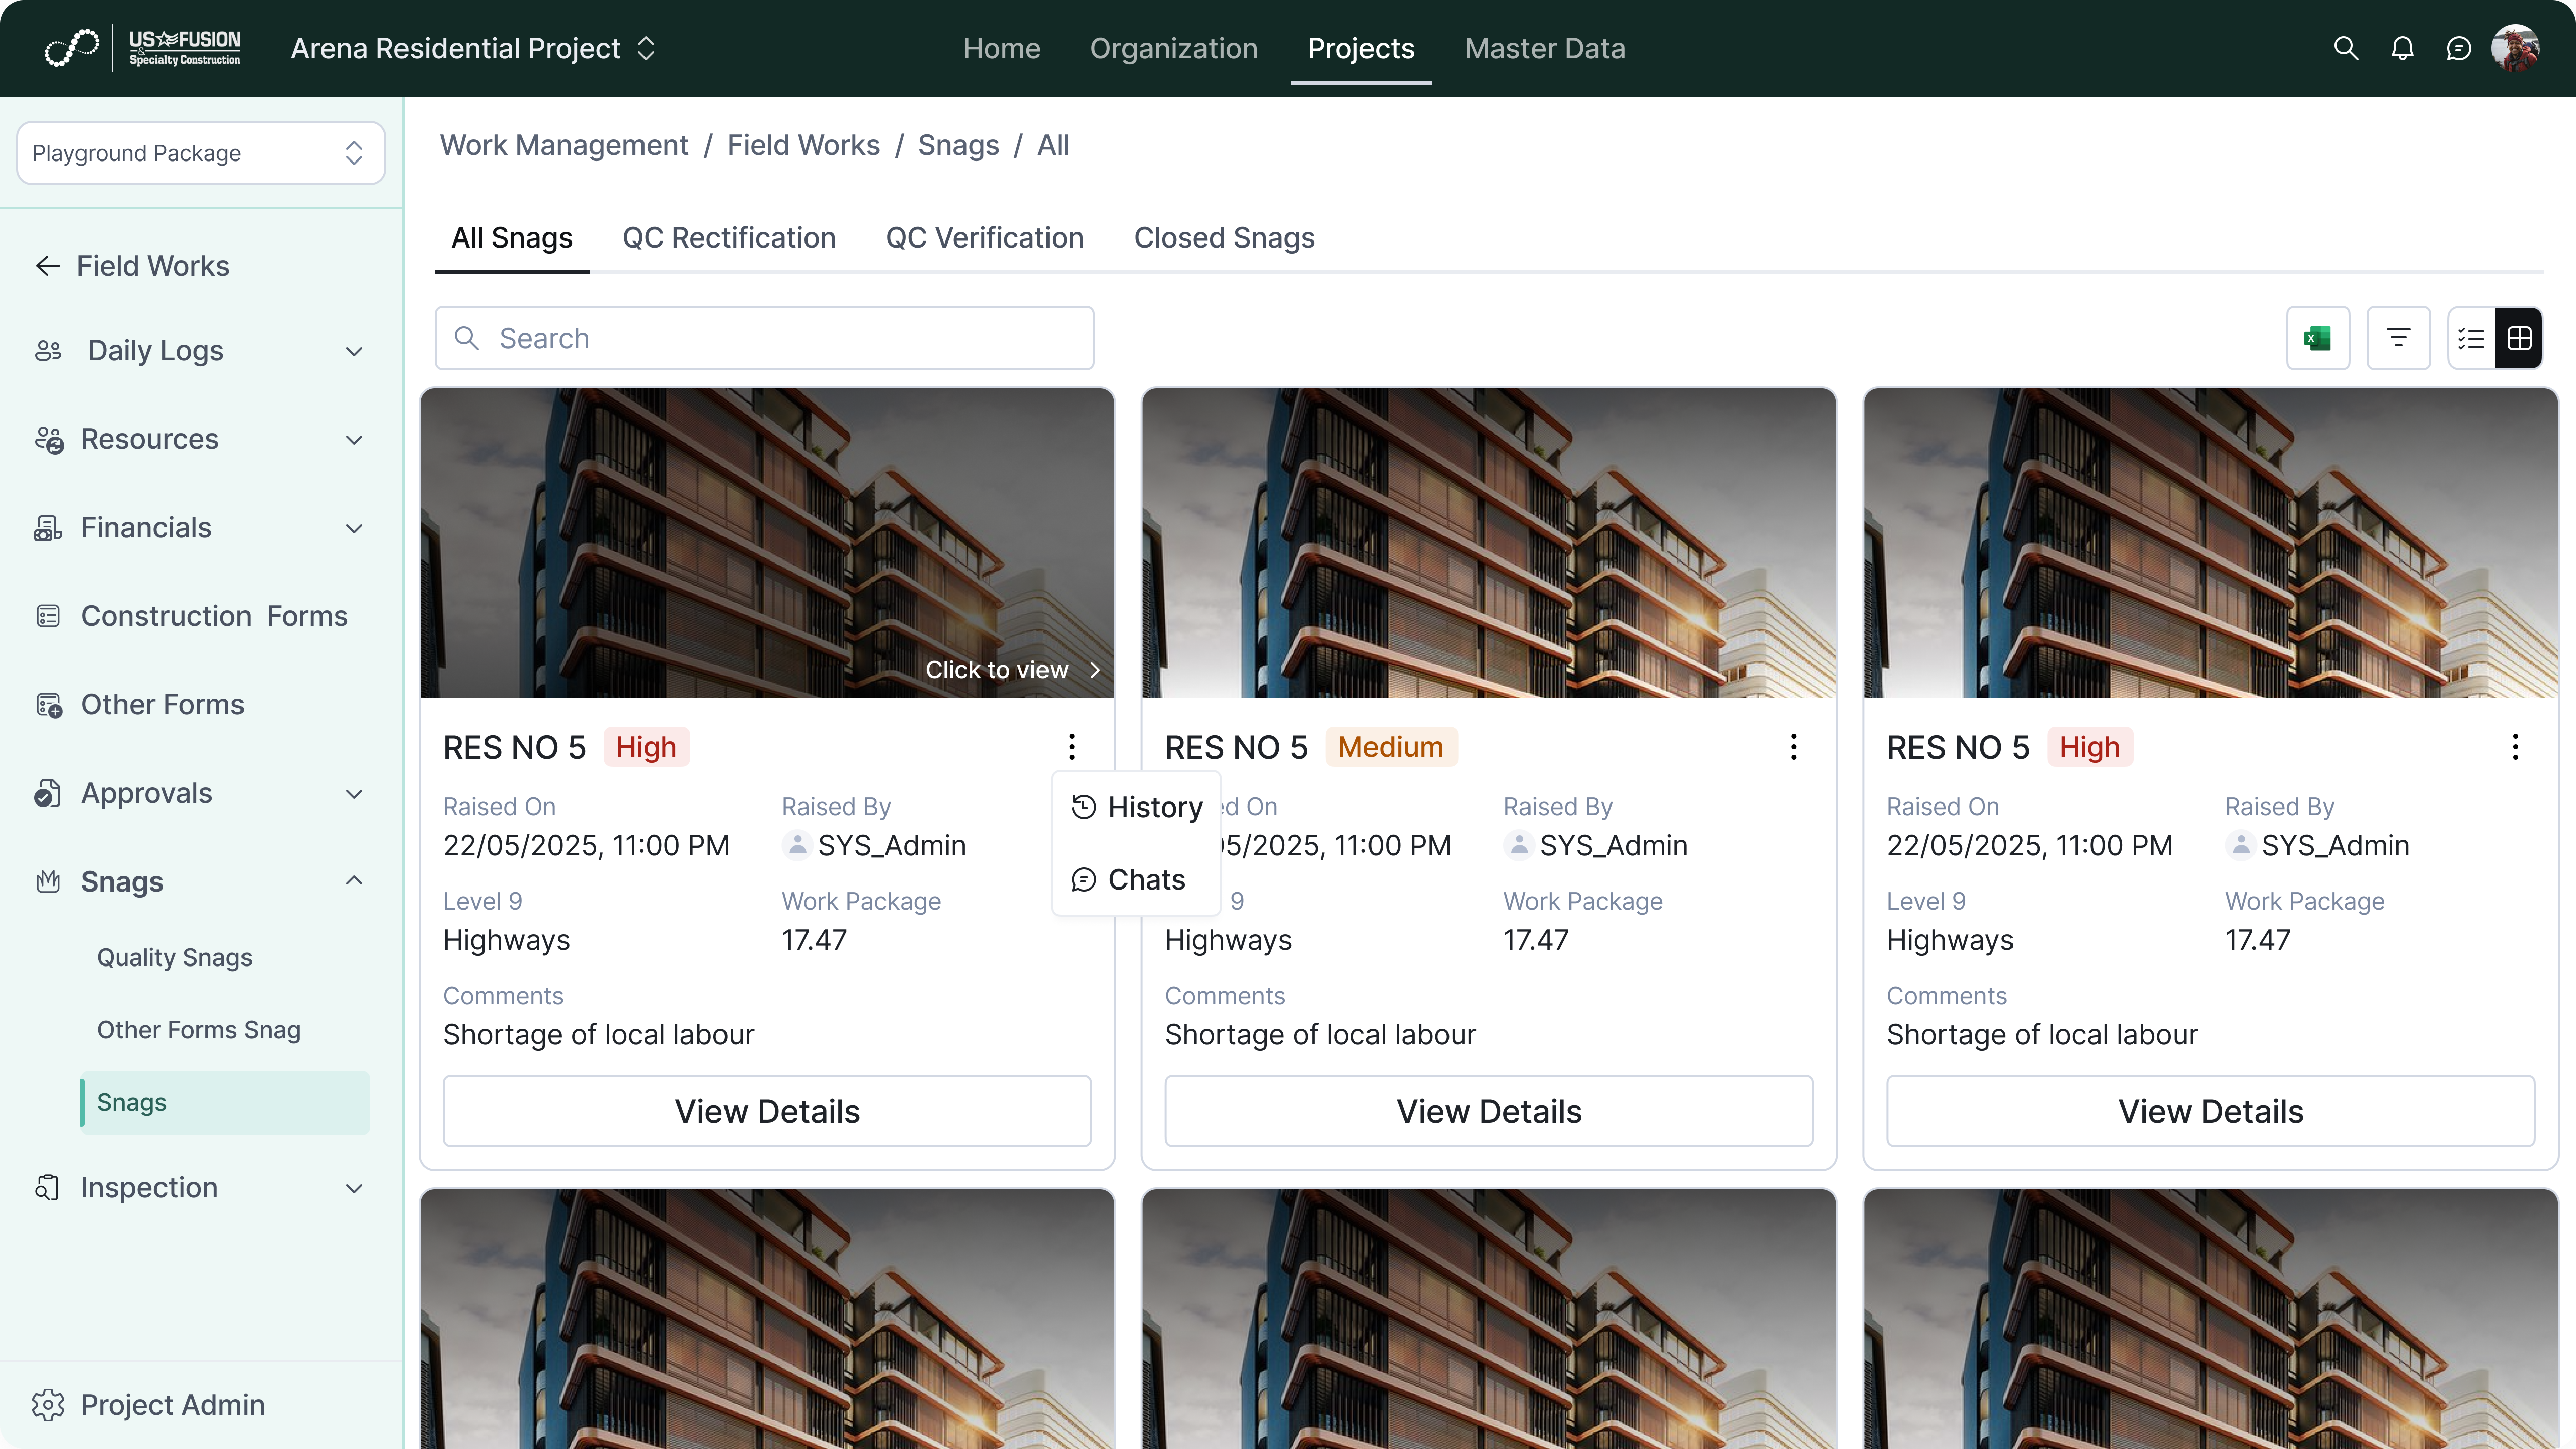Open the Medium snag card building image
Image resolution: width=2576 pixels, height=1449 pixels.
click(x=1489, y=543)
